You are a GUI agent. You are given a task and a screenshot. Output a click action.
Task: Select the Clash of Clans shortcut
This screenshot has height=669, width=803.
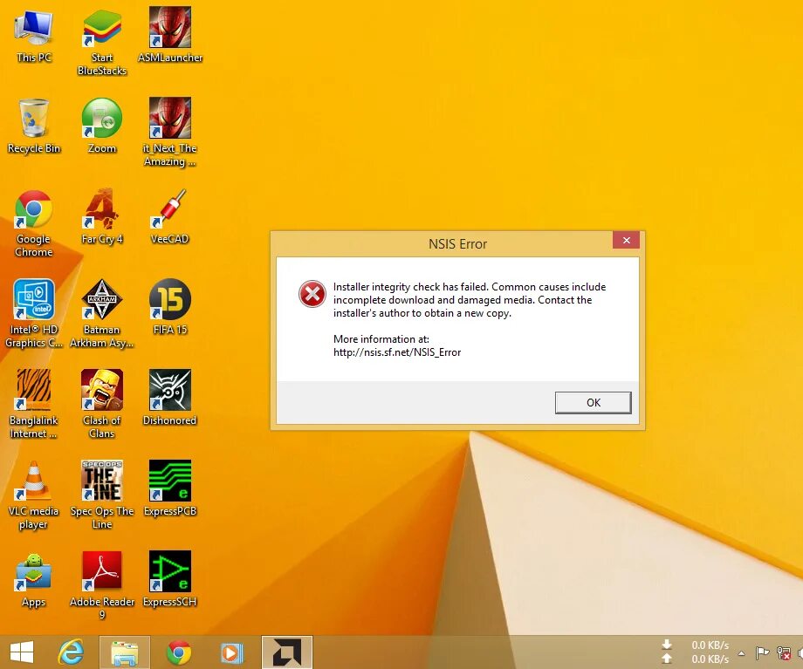coord(102,405)
